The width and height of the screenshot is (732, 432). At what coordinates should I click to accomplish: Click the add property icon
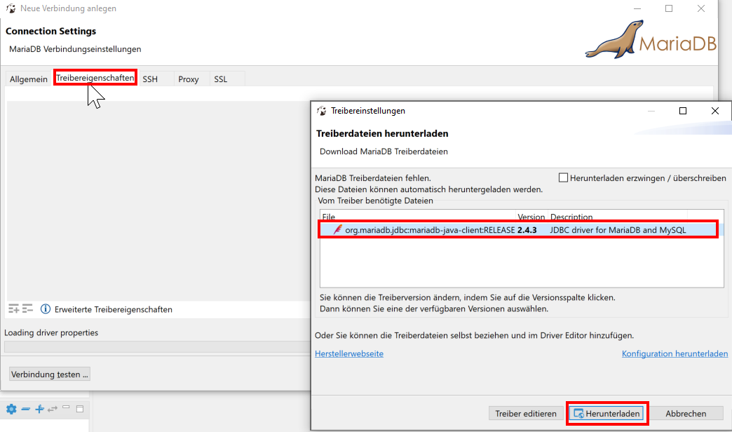(x=14, y=309)
